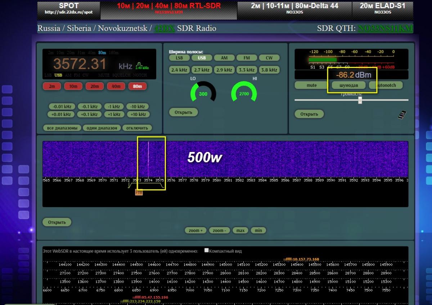The image size is (432, 305).
Task: Select the red 40m band button
Action: 116,86
